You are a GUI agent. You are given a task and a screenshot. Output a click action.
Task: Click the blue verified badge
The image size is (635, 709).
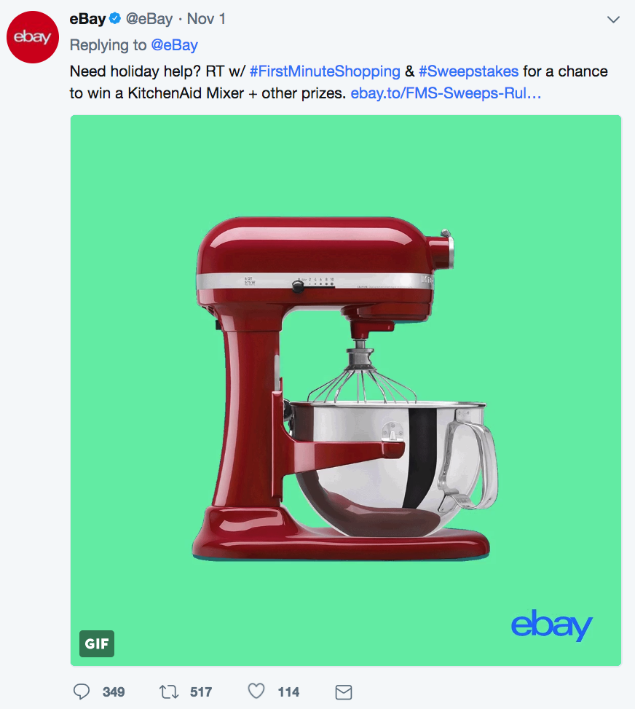(x=115, y=18)
